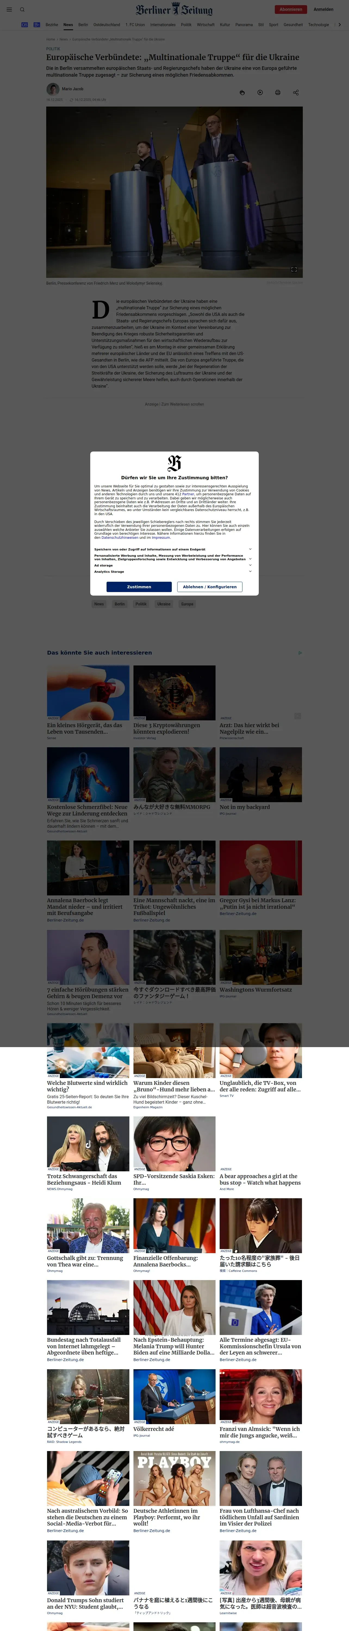The width and height of the screenshot is (349, 1631).
Task: Open the Technologie navigation item
Action: click(x=319, y=25)
